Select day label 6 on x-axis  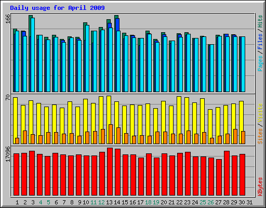click(56, 202)
